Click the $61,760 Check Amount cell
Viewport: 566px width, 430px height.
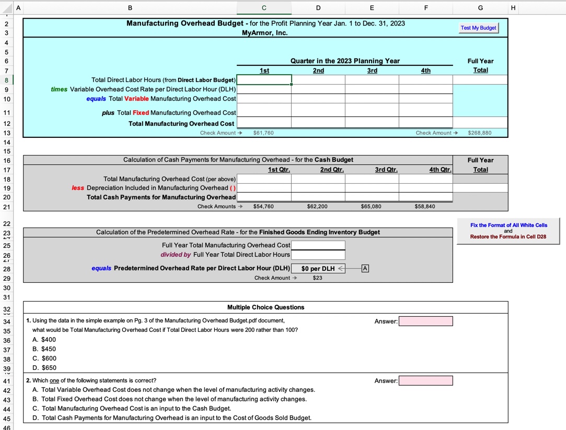(264, 133)
